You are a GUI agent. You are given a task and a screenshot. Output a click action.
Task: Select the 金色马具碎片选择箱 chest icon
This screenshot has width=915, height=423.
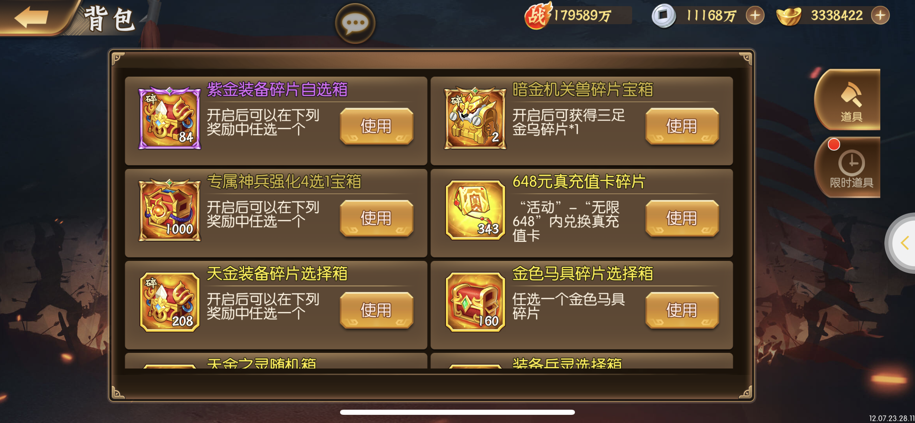tap(475, 302)
